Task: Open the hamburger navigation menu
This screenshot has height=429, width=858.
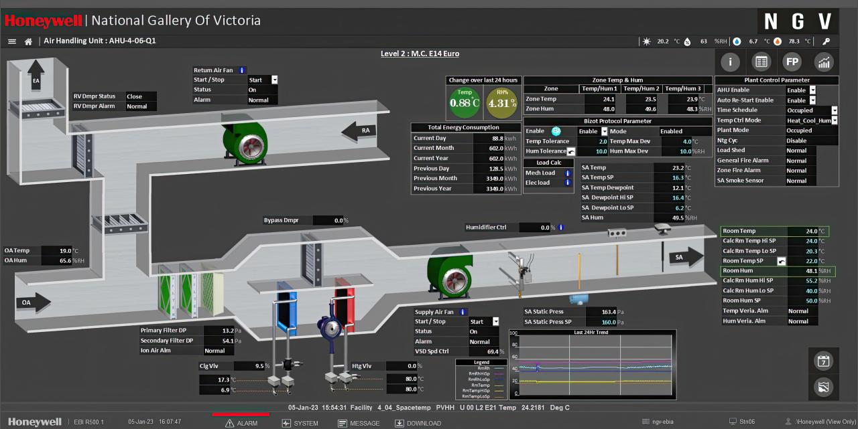Action: click(x=12, y=41)
